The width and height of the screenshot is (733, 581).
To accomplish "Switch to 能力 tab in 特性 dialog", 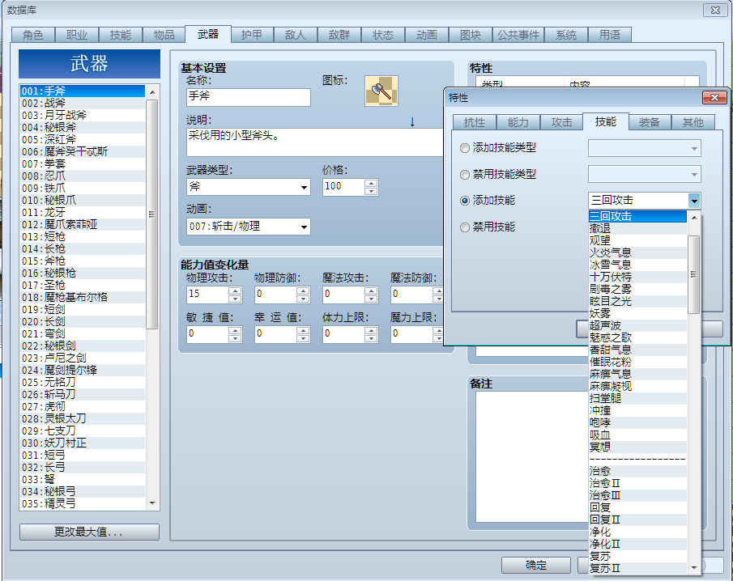I will click(x=518, y=122).
